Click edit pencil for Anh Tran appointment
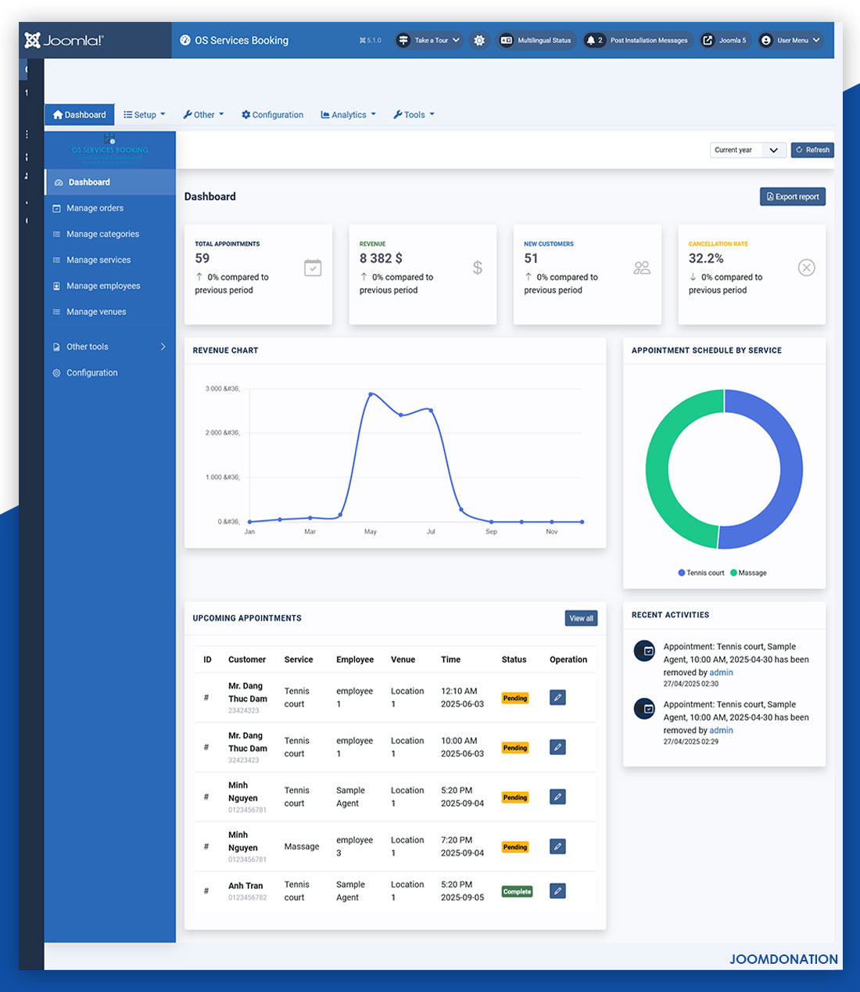Viewport: 860px width, 992px height. (x=557, y=891)
